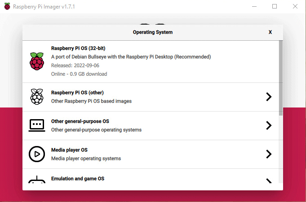Open the Media player OS title

tap(69, 150)
